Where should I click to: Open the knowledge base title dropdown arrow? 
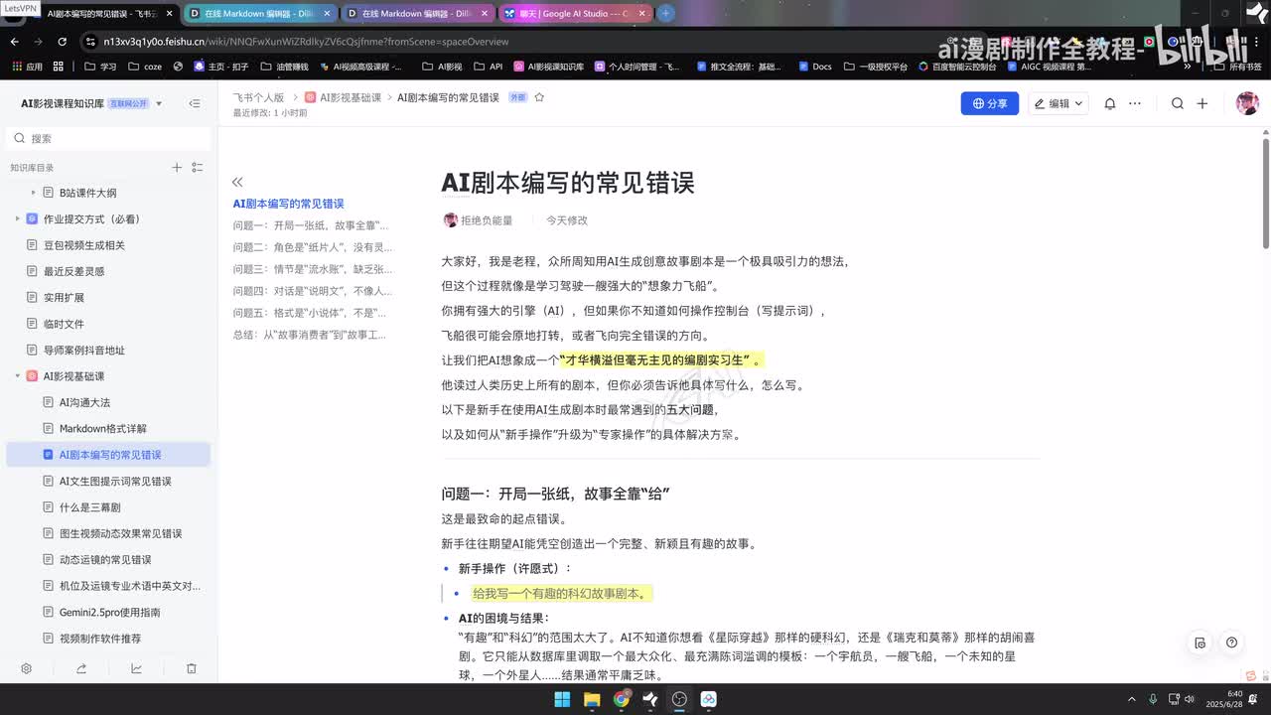[159, 103]
